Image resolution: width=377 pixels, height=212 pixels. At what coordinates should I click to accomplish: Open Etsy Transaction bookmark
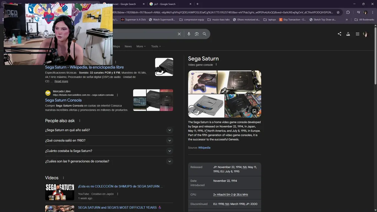(x=292, y=20)
